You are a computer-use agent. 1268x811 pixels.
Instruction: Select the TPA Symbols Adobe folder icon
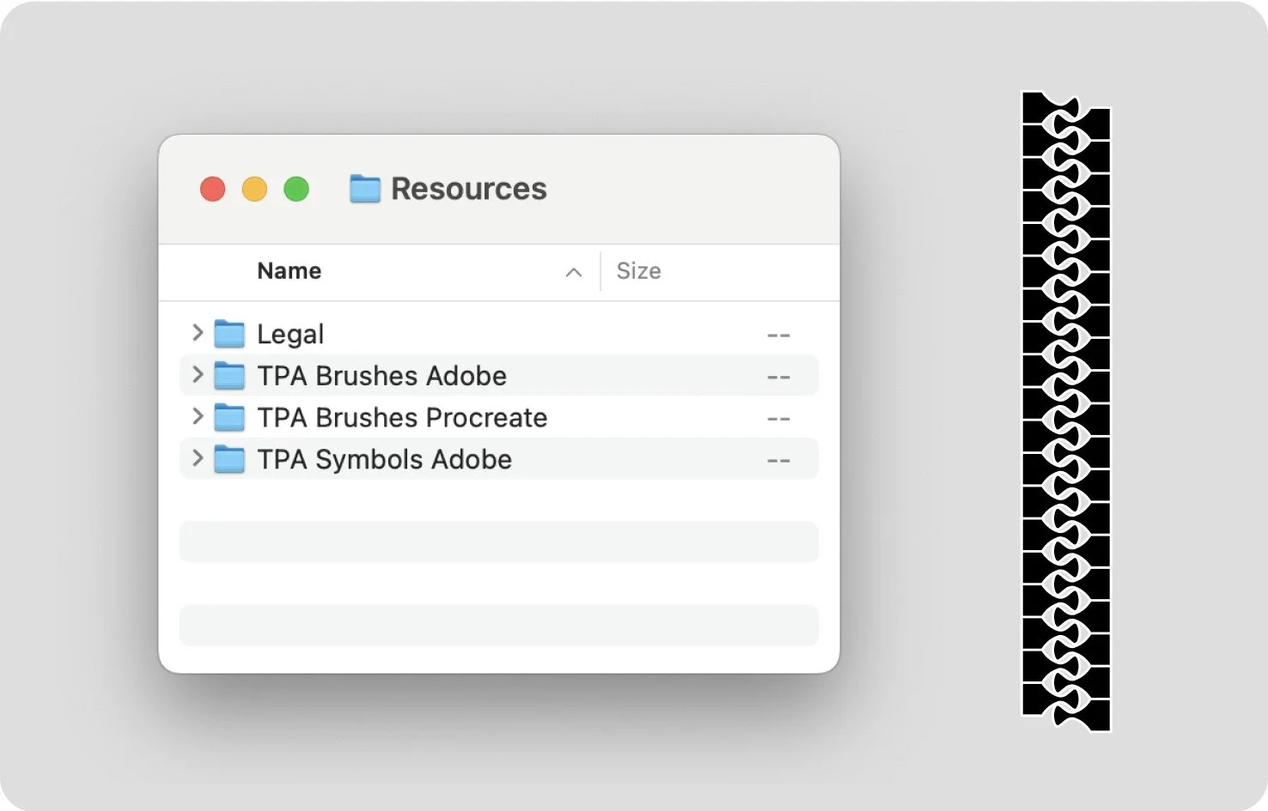[x=229, y=459]
